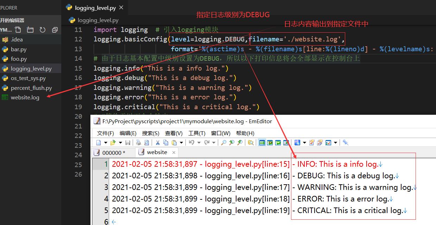Select logging_level.py in the explorer tree
This screenshot has height=225, width=436.
tap(31, 68)
